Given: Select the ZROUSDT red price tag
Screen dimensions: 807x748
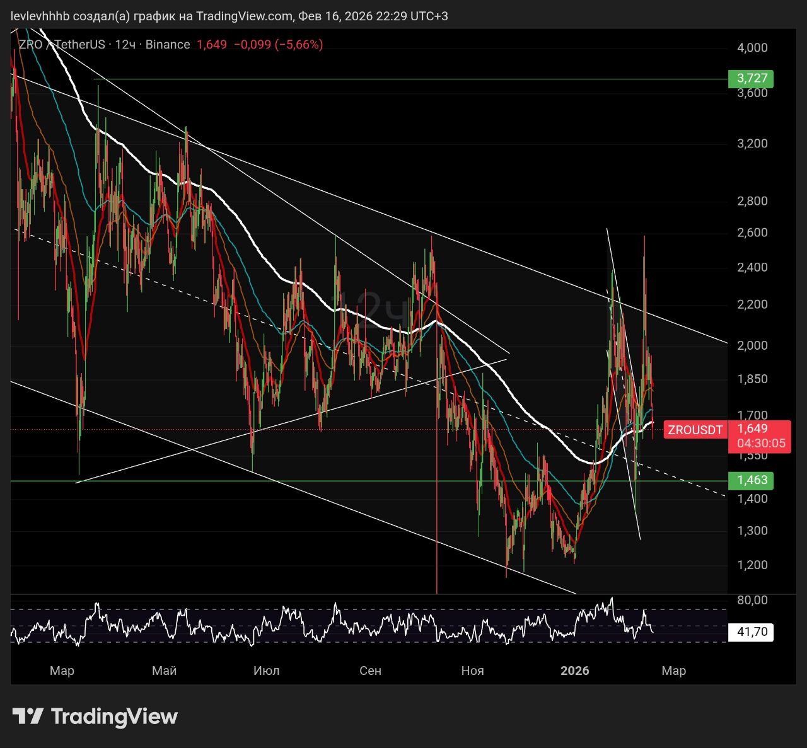Looking at the screenshot, I should [695, 430].
